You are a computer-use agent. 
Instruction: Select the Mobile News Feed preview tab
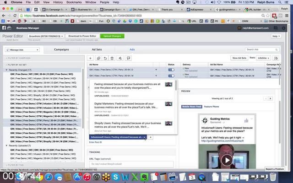point(191,107)
